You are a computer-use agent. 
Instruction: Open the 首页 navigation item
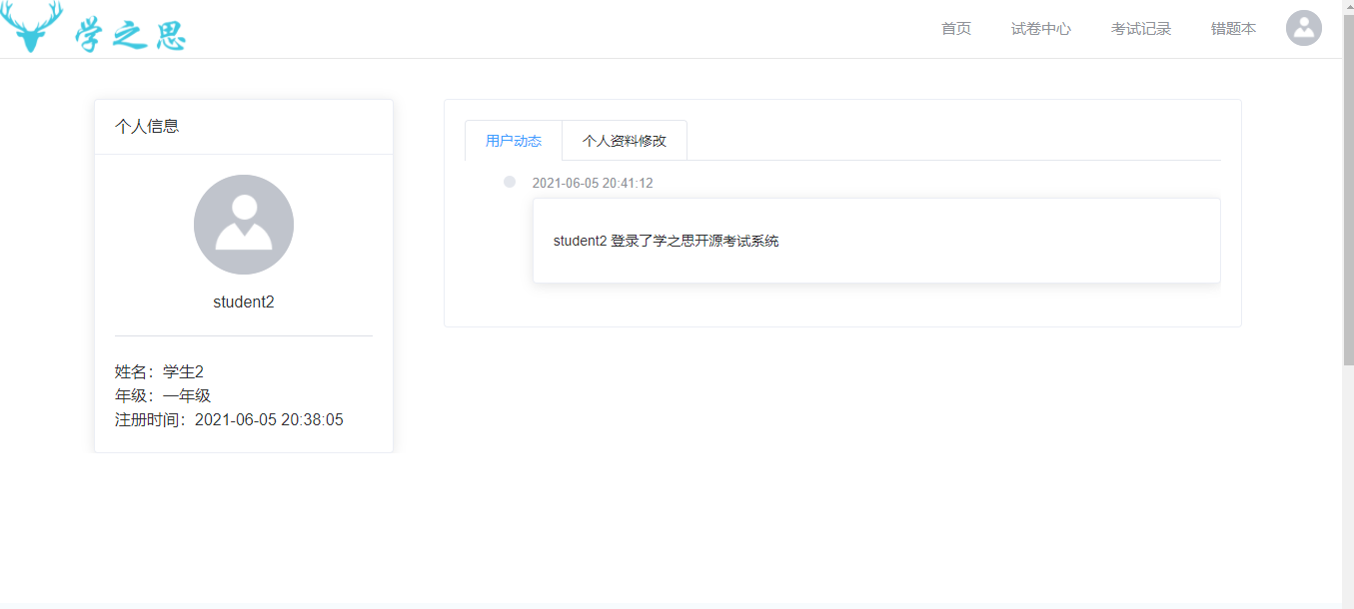pos(955,28)
